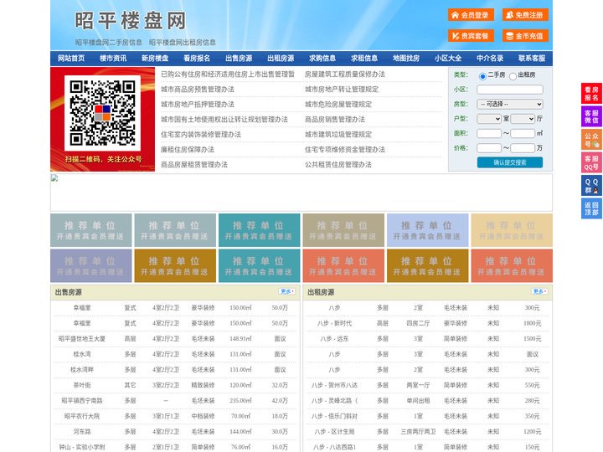The height and width of the screenshot is (452, 603).
Task: Click the 免费注册 register button
Action: click(525, 15)
